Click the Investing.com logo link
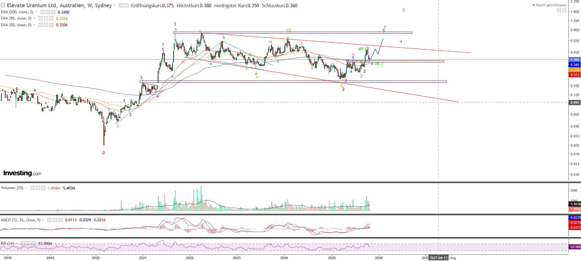Image resolution: width=581 pixels, height=261 pixels. coord(22,173)
